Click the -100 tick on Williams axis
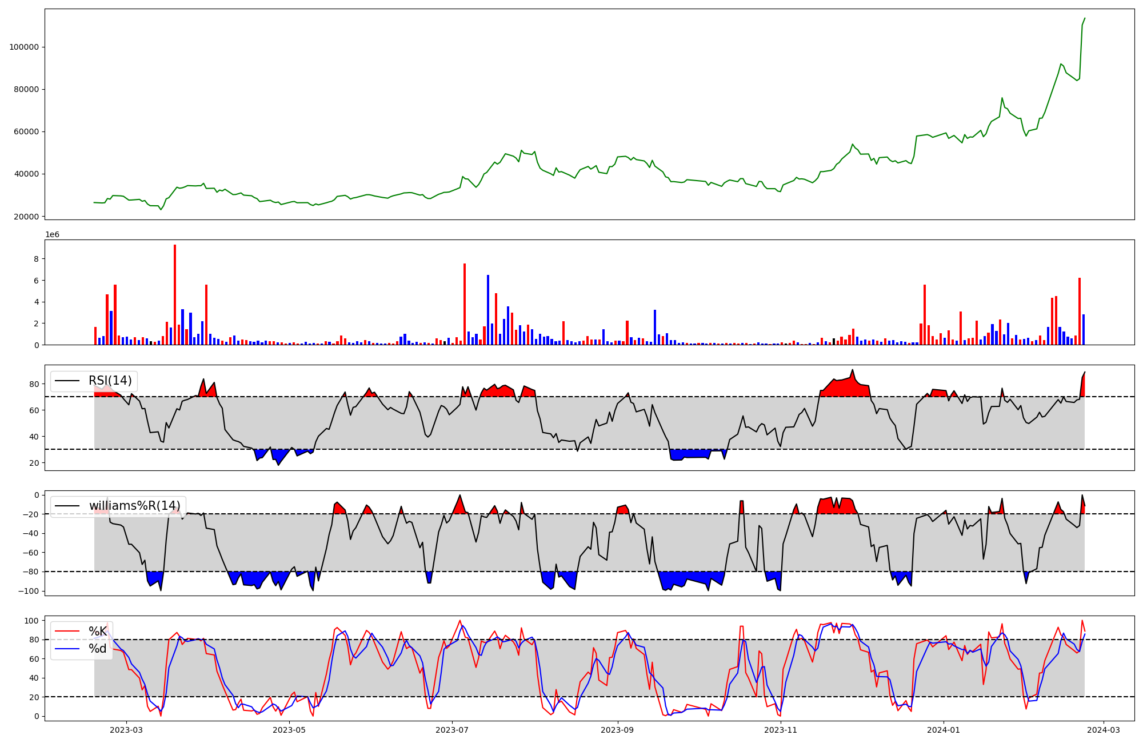The width and height of the screenshot is (1143, 743). click(28, 591)
